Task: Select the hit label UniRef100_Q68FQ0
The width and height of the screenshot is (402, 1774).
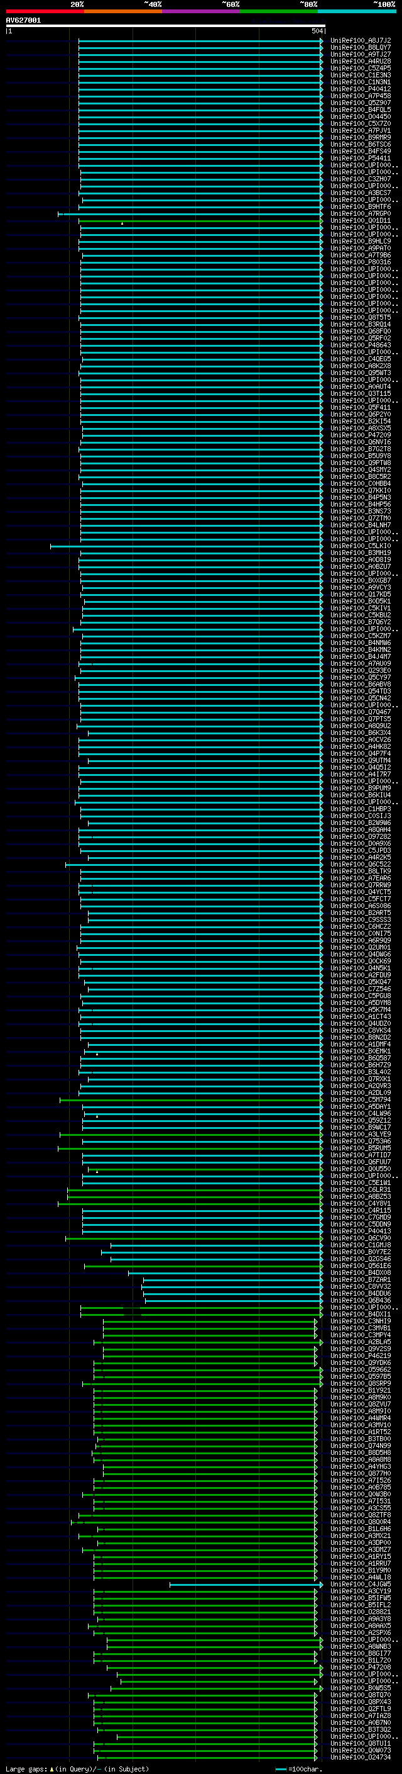Action: tap(361, 331)
